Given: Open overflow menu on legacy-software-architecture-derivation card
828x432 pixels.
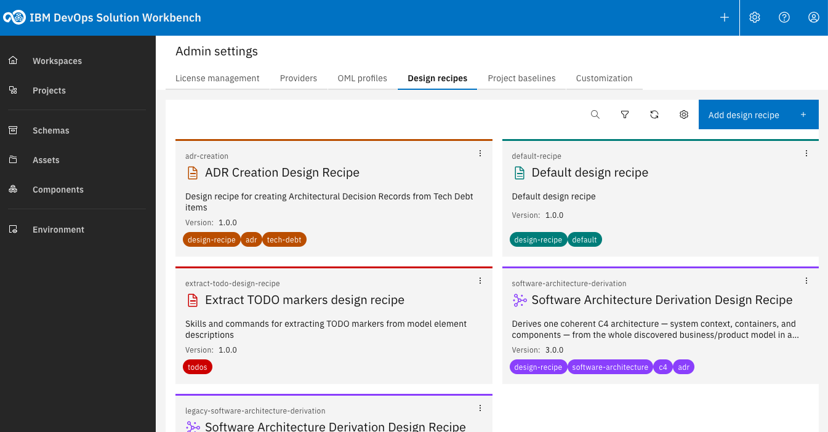Looking at the screenshot, I should [x=480, y=408].
